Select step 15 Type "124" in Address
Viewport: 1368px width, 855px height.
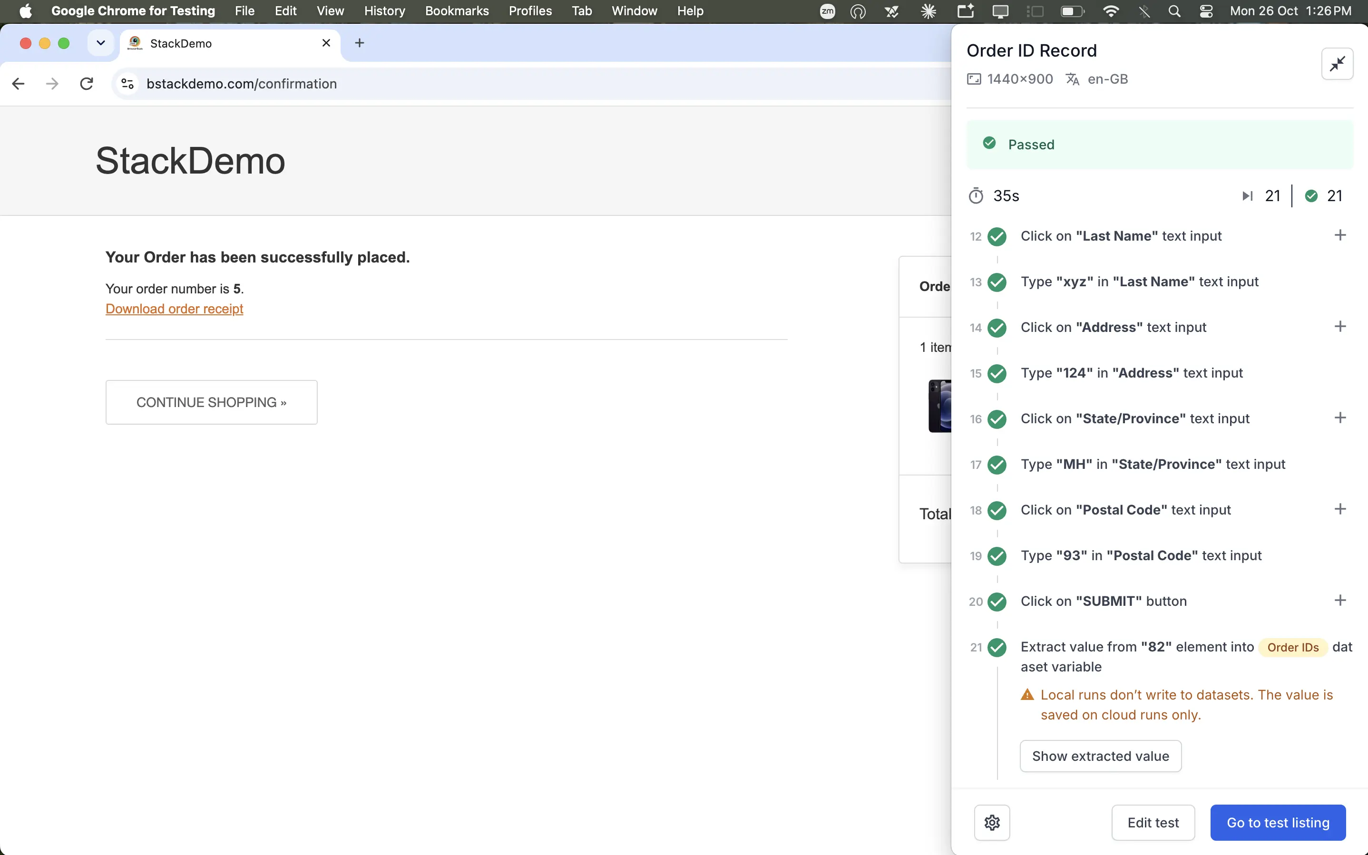pos(1132,373)
